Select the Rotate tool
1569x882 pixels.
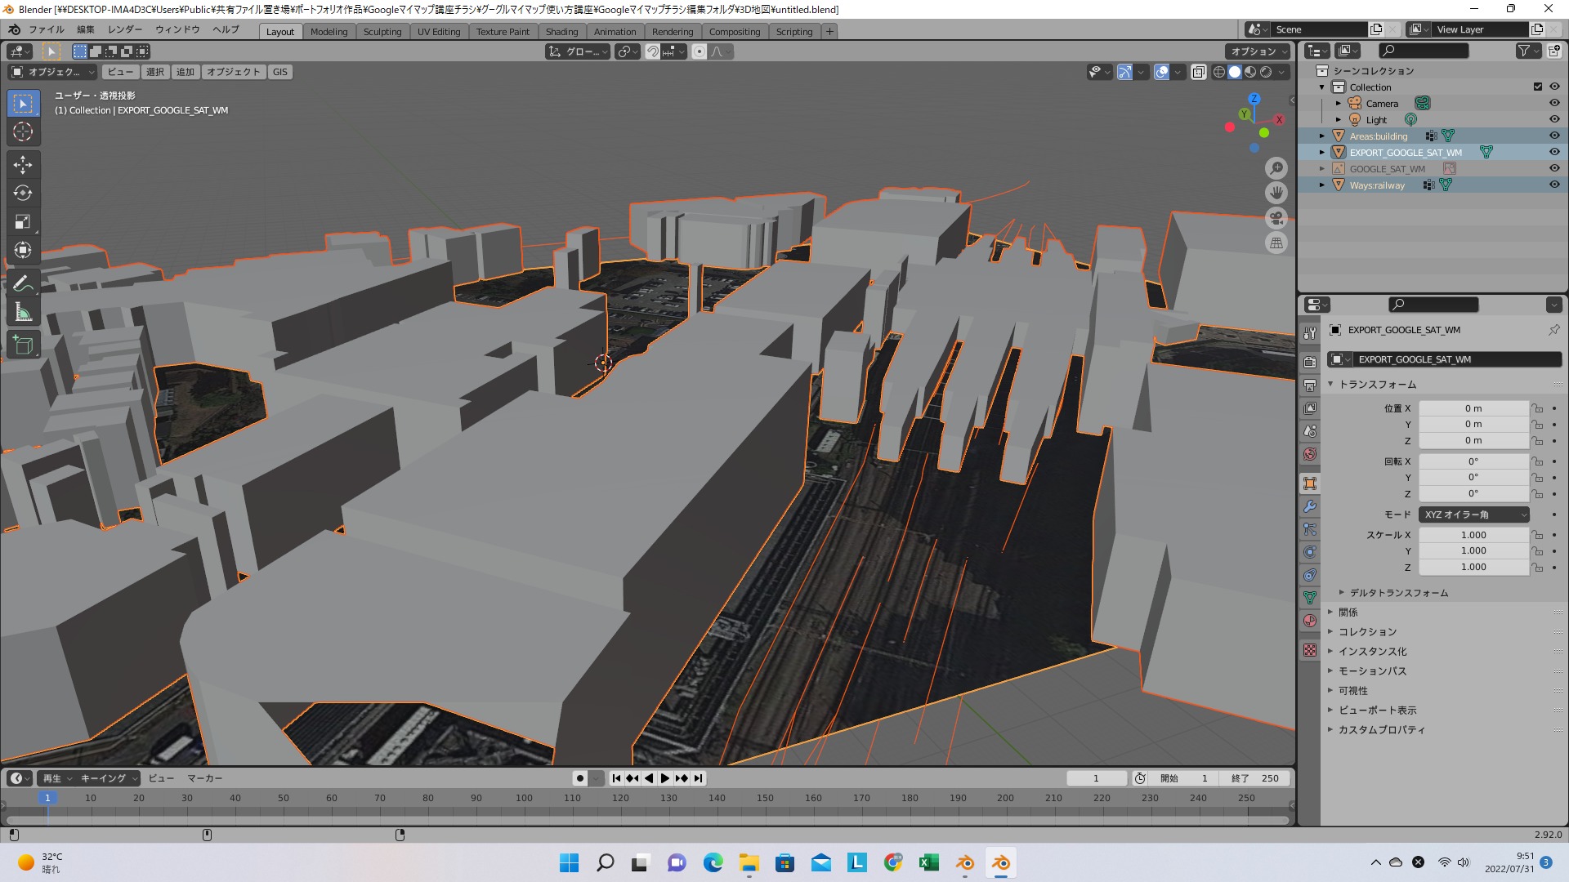[x=23, y=194]
